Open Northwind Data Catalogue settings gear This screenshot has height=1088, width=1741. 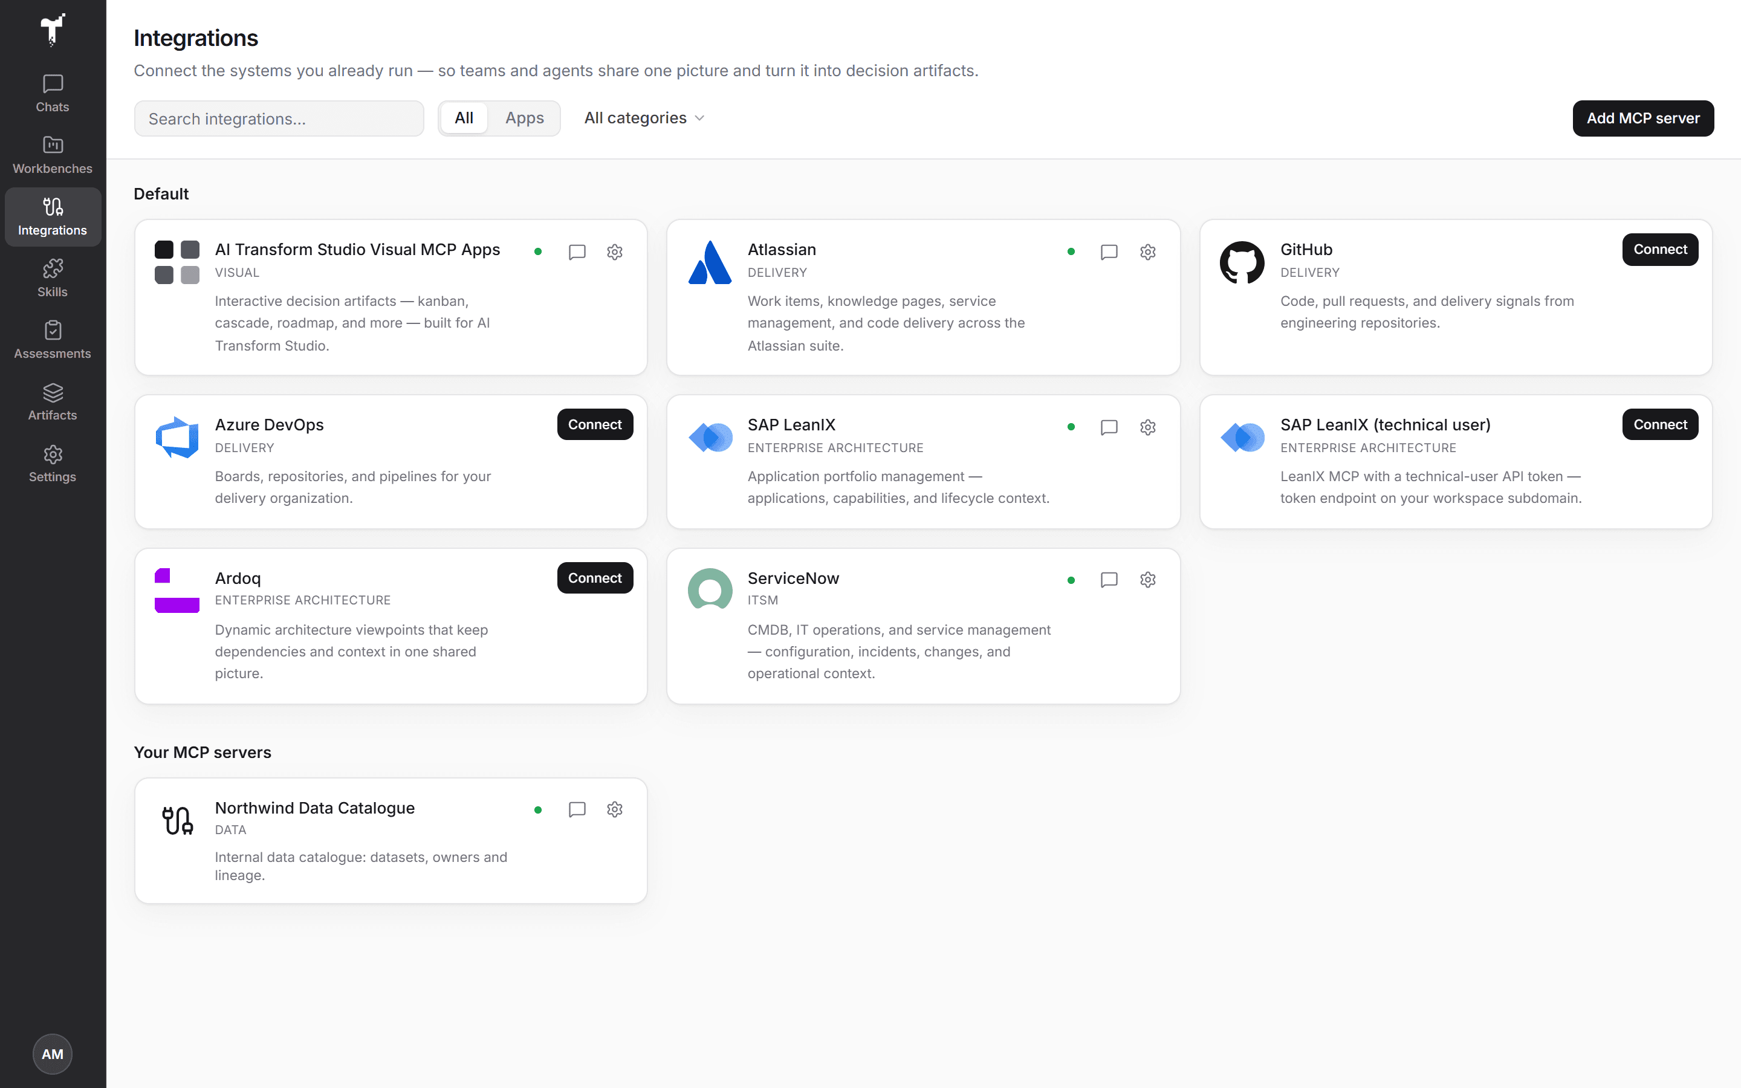pyautogui.click(x=614, y=809)
